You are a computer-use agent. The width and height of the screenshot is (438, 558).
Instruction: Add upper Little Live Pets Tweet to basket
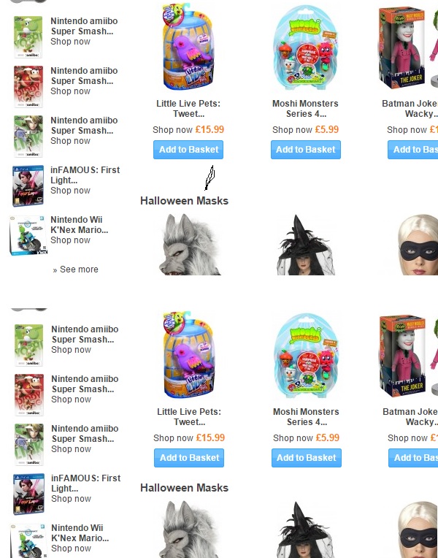pos(188,150)
